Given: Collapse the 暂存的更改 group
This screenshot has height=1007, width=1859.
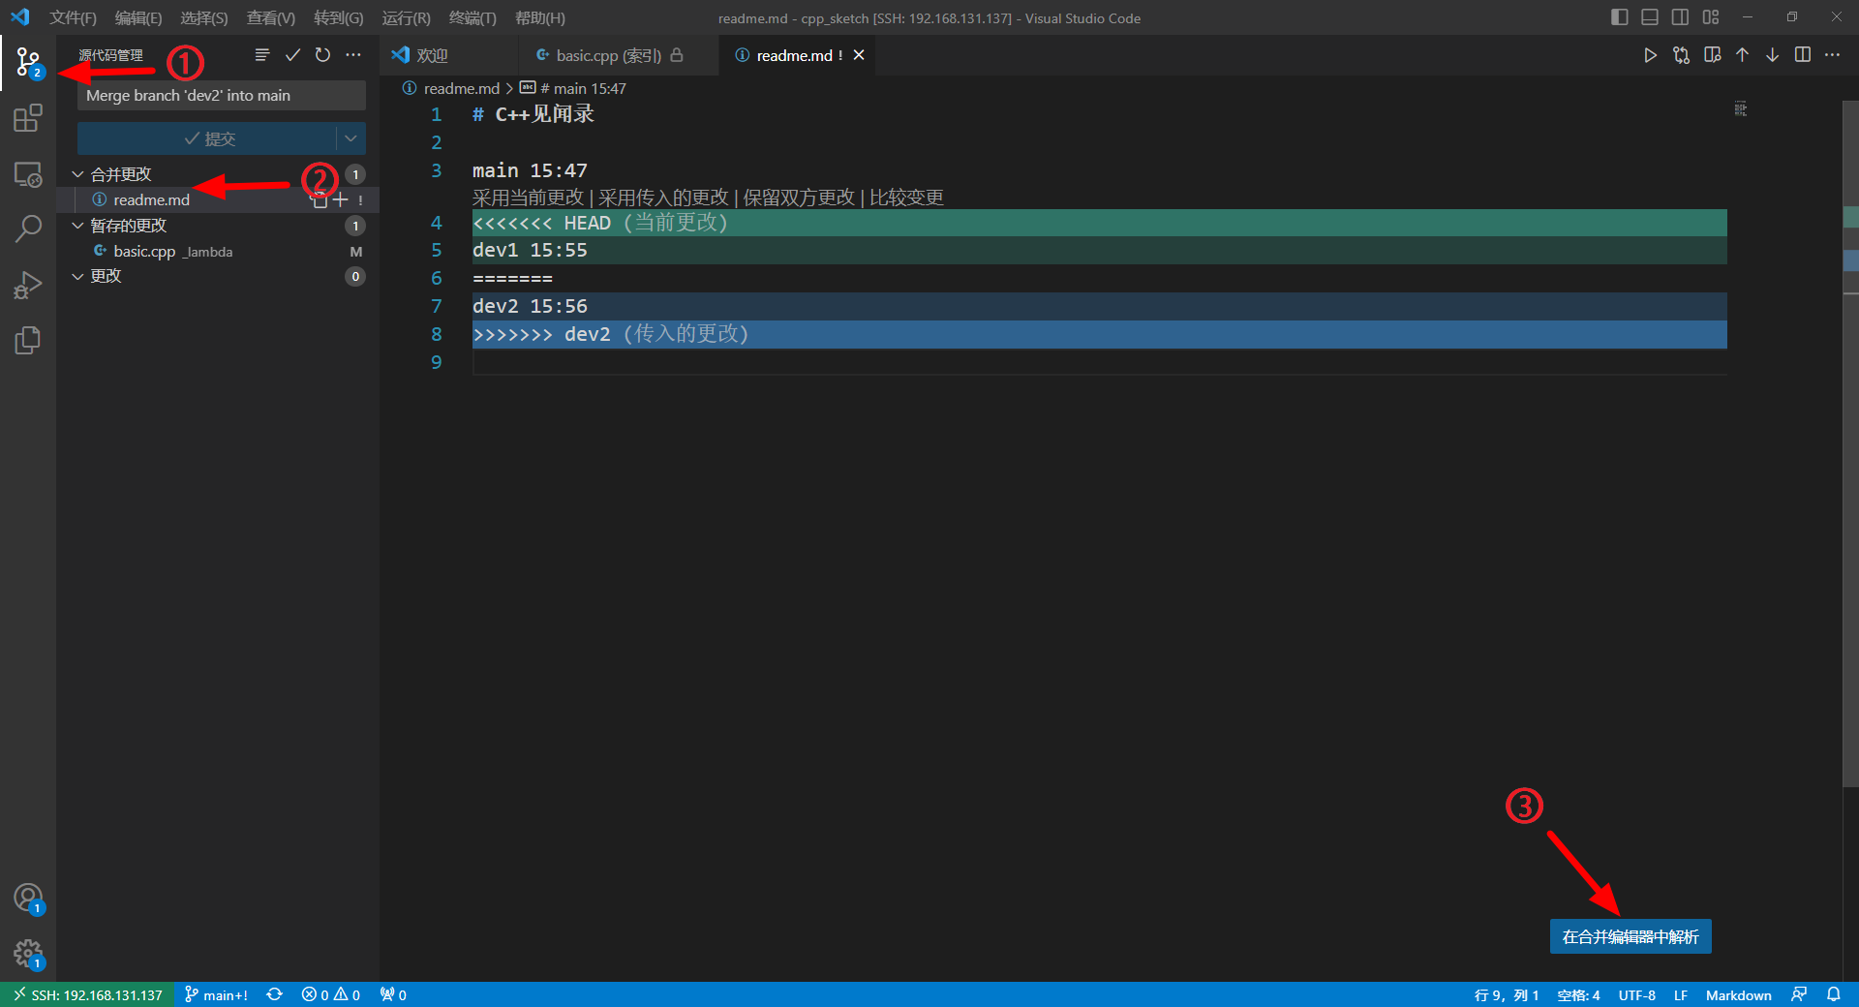Looking at the screenshot, I should click(x=77, y=226).
